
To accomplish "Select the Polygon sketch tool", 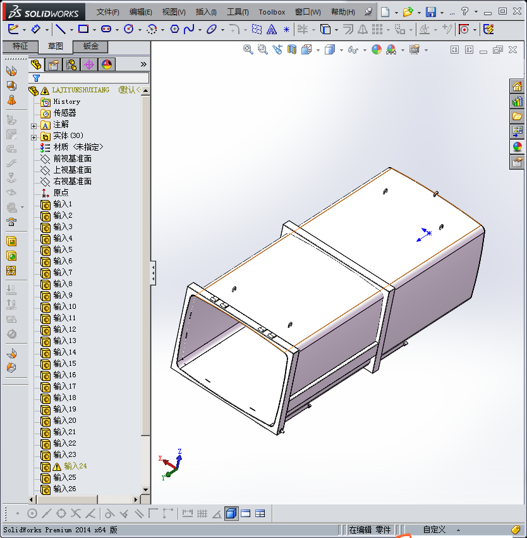I will point(174,29).
